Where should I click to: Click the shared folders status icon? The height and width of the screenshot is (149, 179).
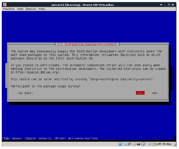tap(134, 144)
